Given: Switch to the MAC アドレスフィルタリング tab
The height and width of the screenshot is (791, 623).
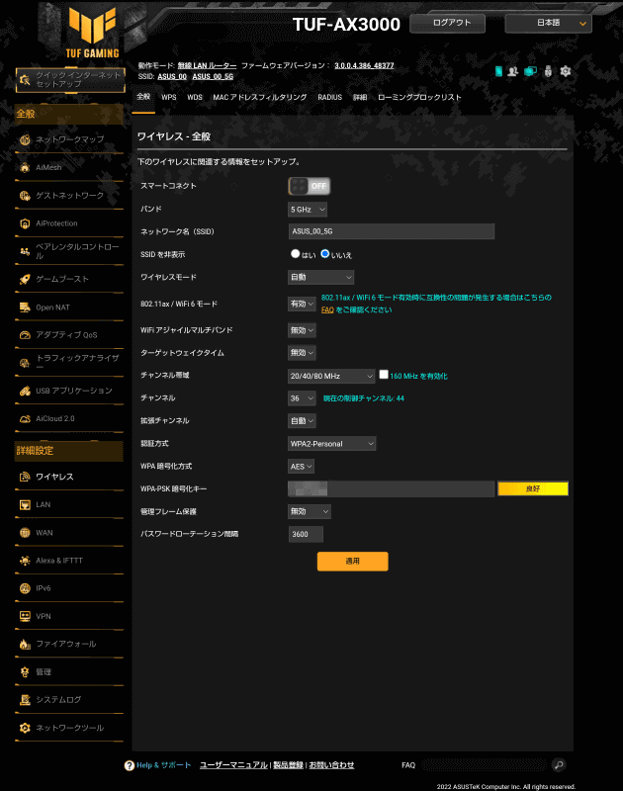Looking at the screenshot, I should [260, 97].
